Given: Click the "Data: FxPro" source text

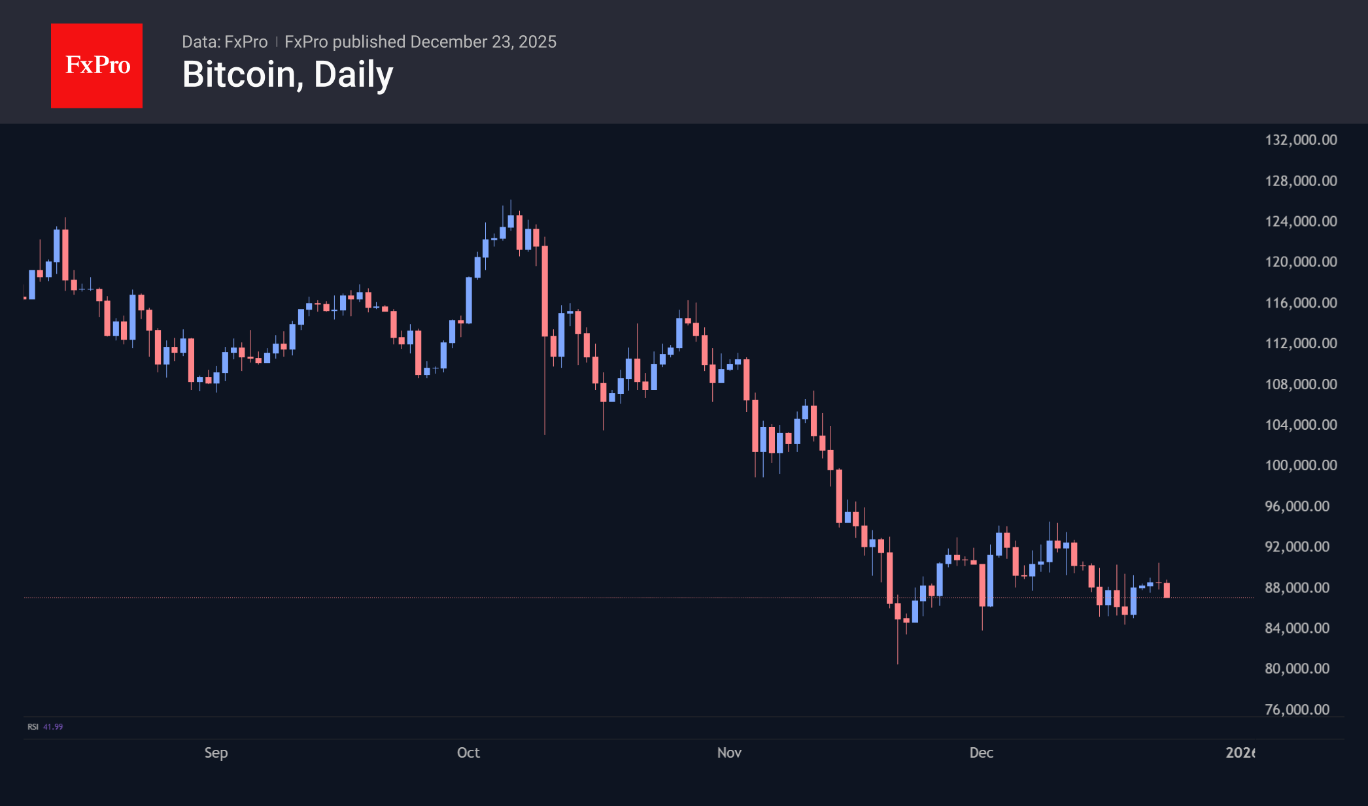Looking at the screenshot, I should coord(224,42).
